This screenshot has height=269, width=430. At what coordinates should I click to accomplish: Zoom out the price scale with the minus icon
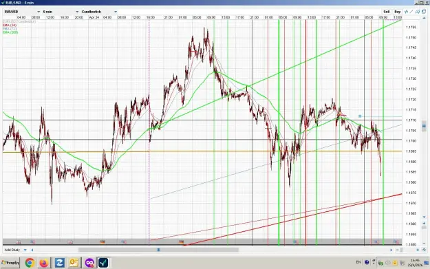(x=424, y=243)
